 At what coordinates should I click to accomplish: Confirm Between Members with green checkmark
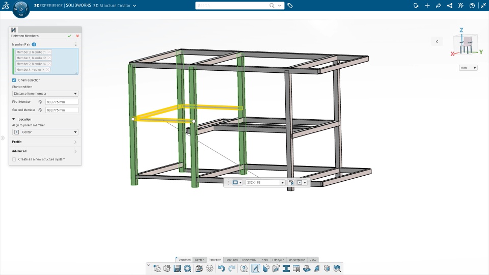[x=69, y=36]
